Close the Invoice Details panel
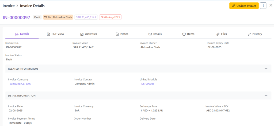 coord(271,6)
